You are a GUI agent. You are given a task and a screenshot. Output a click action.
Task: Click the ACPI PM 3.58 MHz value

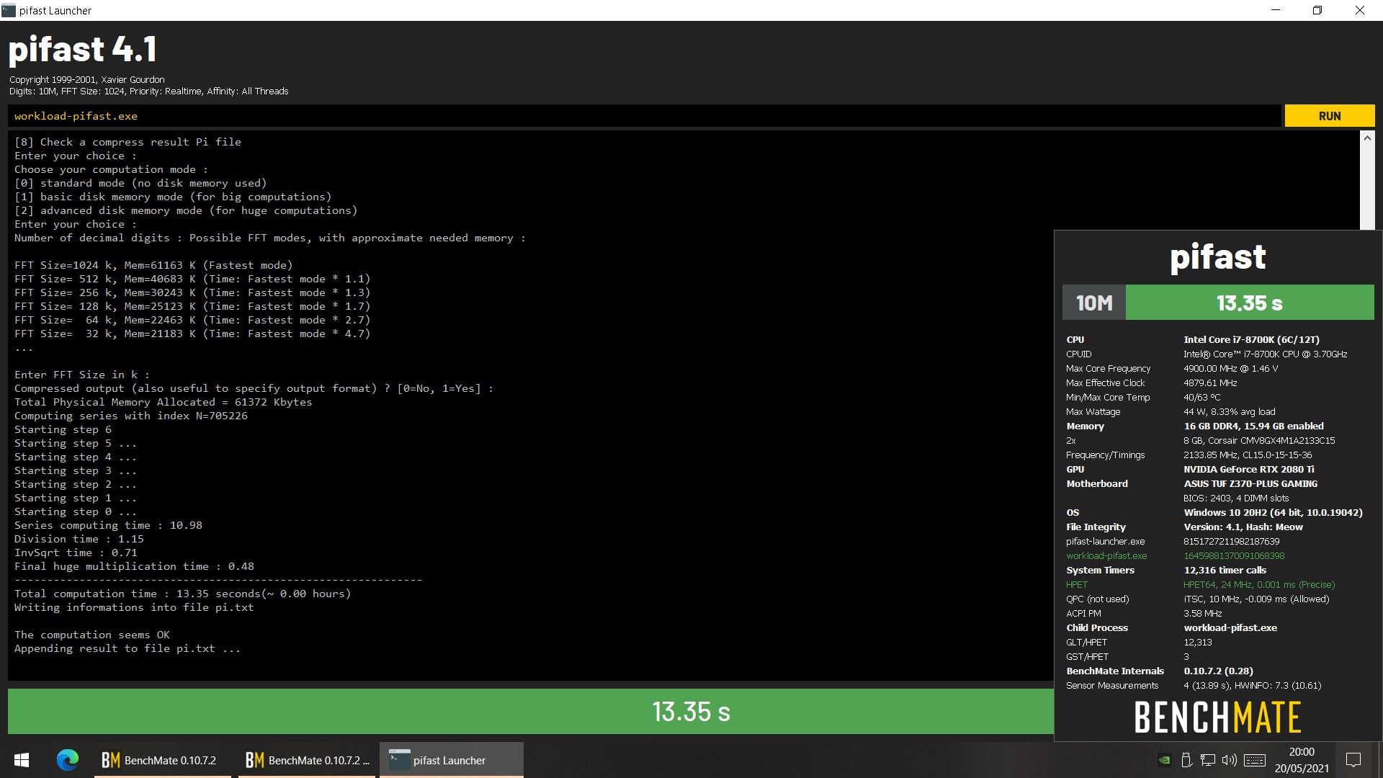pos(1202,613)
